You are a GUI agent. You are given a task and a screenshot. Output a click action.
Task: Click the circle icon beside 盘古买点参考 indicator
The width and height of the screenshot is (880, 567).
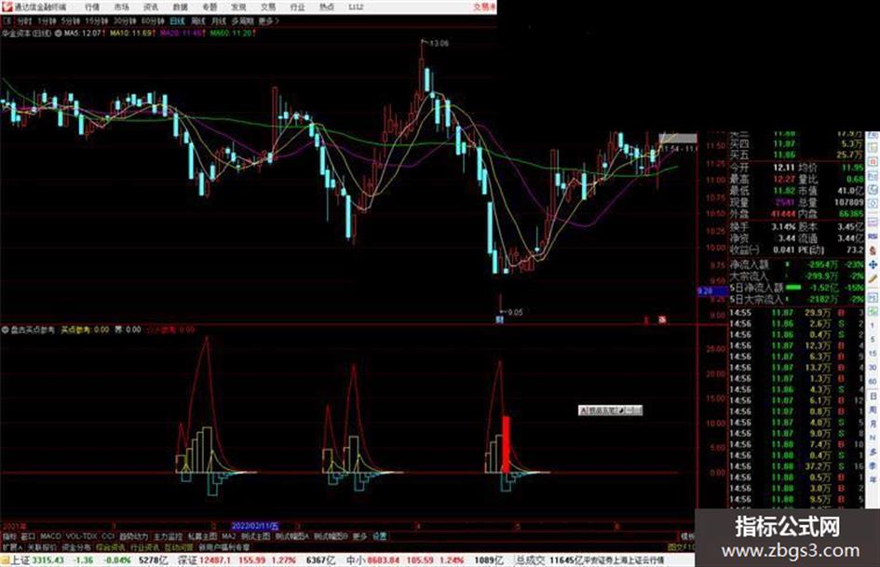point(5,331)
